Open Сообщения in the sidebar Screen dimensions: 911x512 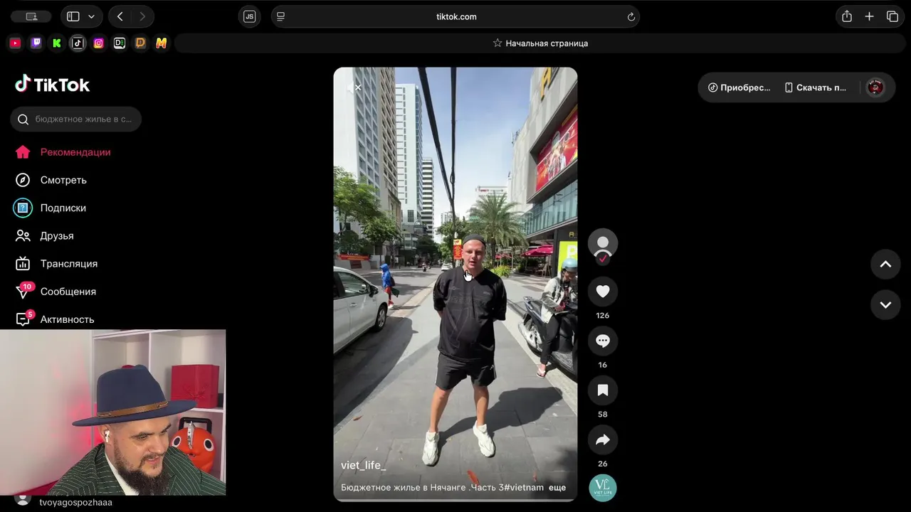[57, 292]
